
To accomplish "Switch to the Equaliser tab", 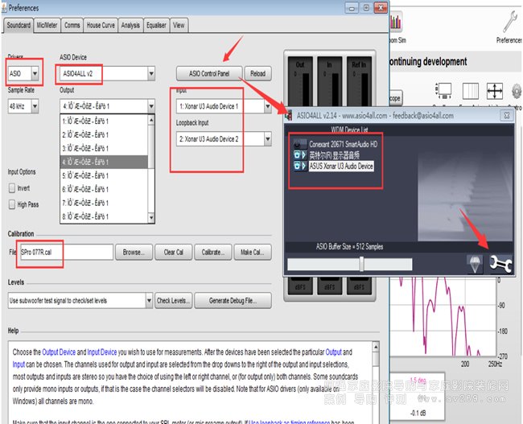I will tap(157, 25).
